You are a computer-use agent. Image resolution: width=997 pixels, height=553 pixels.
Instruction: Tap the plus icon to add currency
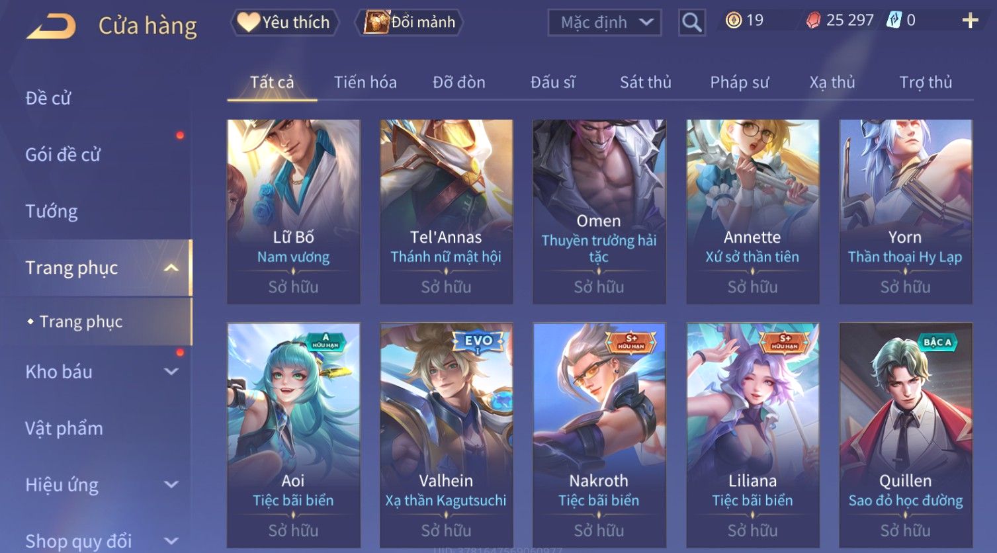970,21
